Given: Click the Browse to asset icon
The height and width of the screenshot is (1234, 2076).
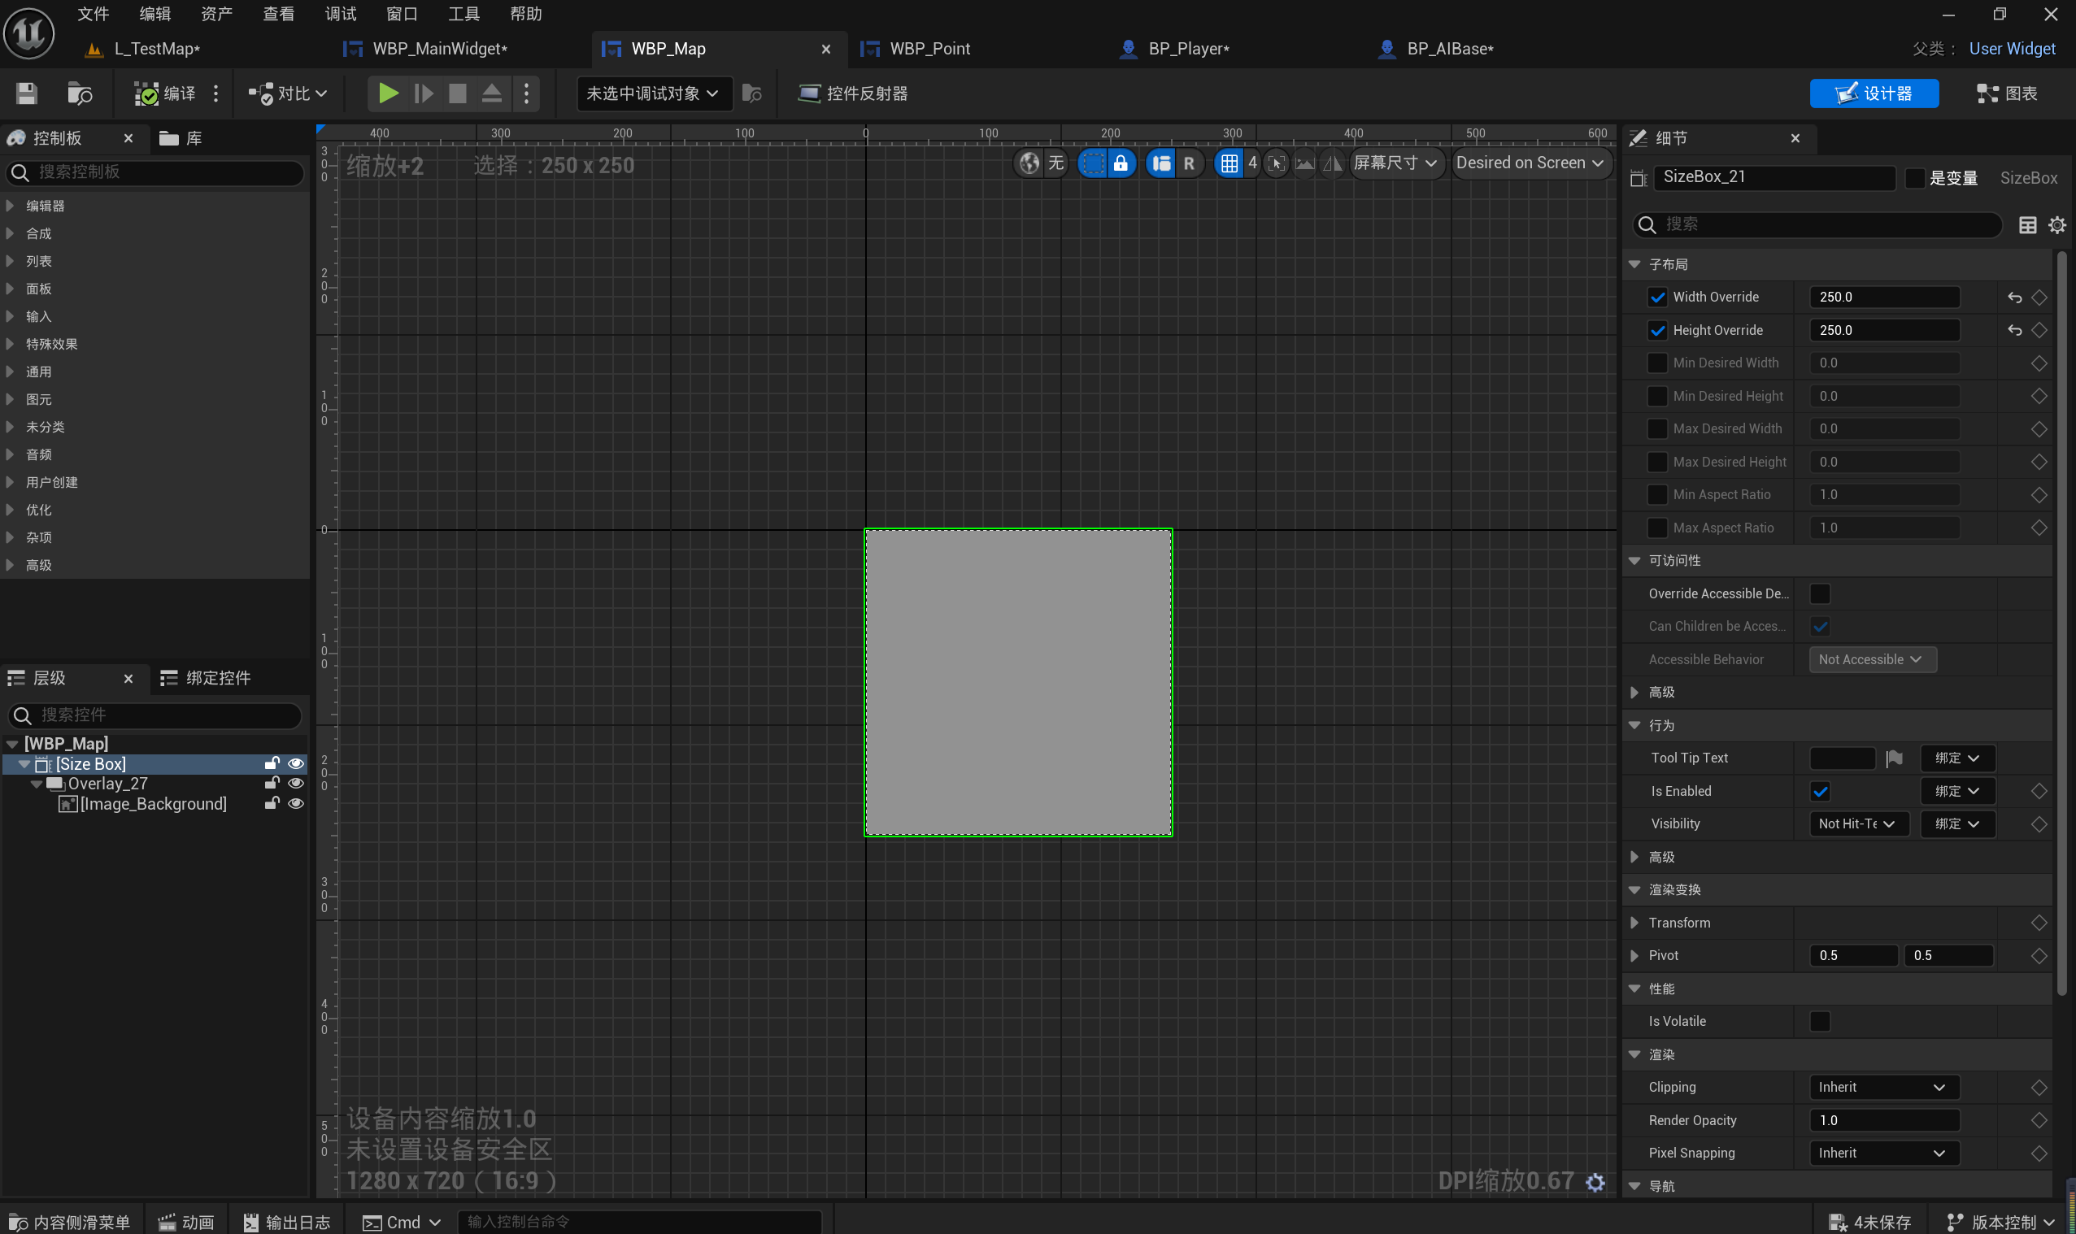Looking at the screenshot, I should pyautogui.click(x=79, y=93).
